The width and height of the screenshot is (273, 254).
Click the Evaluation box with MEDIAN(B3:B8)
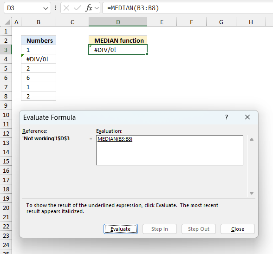(169, 150)
